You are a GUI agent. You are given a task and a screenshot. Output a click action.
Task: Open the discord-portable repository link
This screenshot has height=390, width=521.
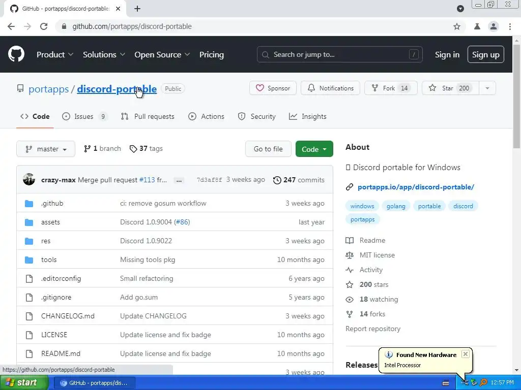pyautogui.click(x=117, y=89)
